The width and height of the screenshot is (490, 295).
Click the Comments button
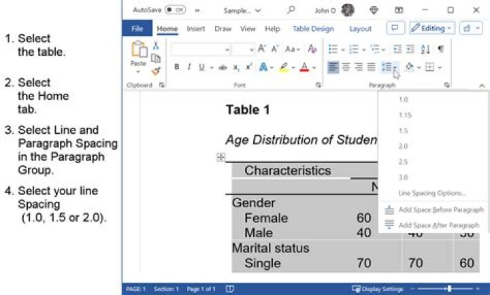395,28
